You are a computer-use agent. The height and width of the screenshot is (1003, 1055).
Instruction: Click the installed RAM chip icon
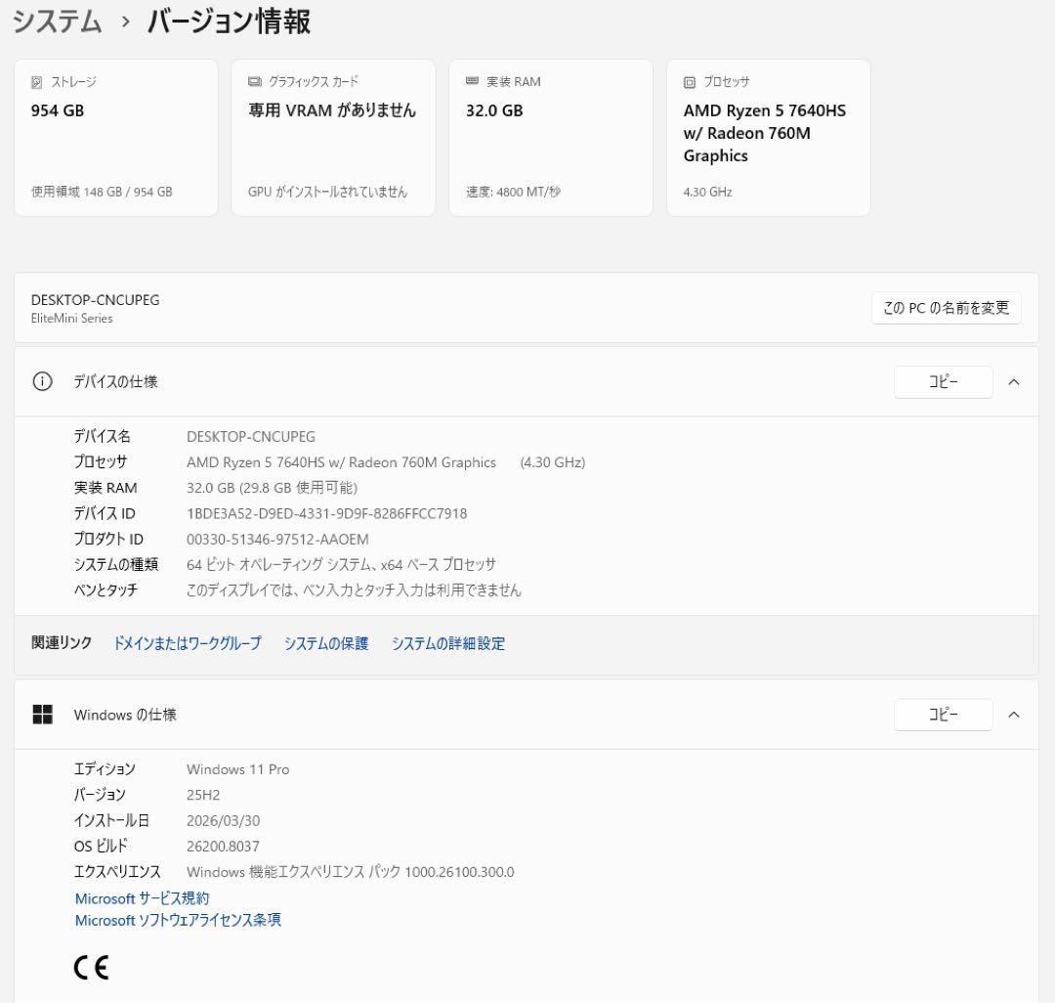(473, 81)
